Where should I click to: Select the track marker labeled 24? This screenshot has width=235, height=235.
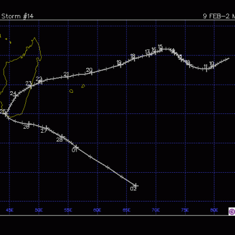click(16, 96)
